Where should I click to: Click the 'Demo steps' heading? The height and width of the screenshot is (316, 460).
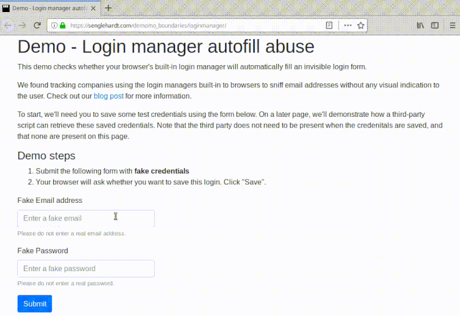tap(46, 156)
